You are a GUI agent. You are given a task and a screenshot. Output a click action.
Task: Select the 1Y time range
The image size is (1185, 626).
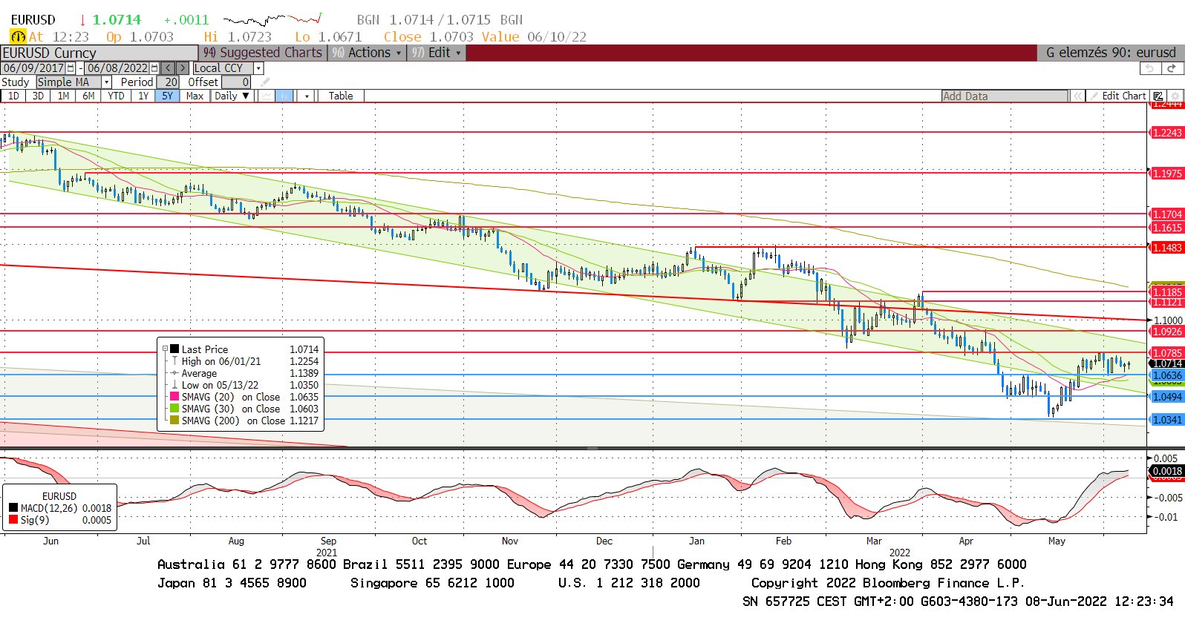coord(143,96)
